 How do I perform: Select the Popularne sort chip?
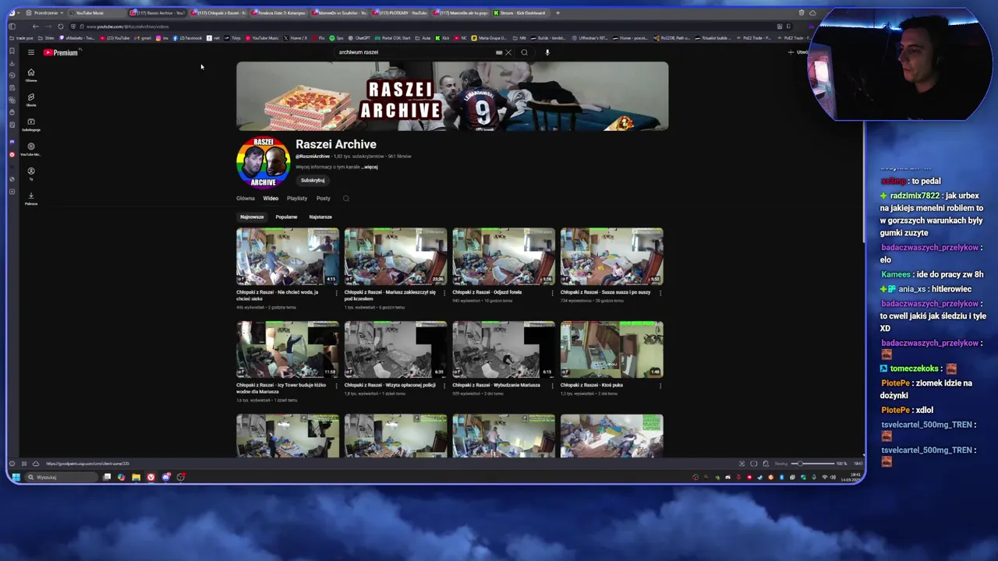pos(286,217)
